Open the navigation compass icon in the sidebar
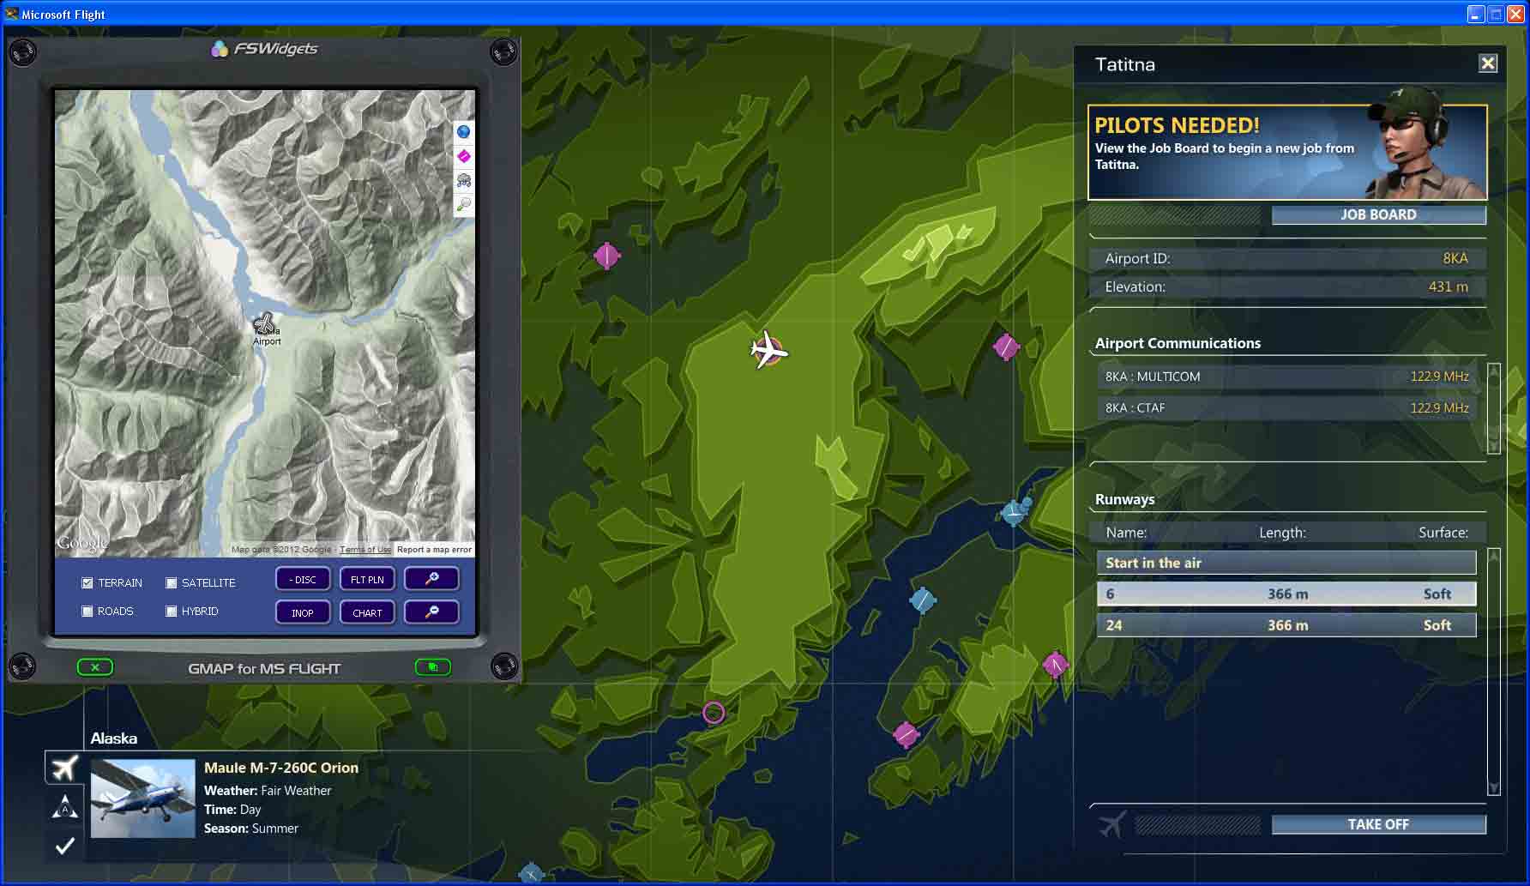Viewport: 1530px width, 886px height. (64, 806)
